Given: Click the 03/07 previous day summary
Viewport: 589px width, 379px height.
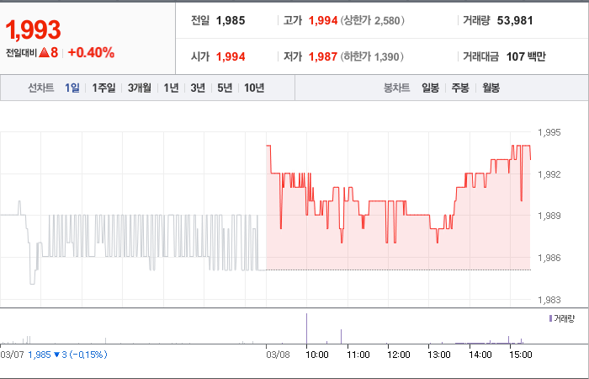Looking at the screenshot, I should point(54,355).
